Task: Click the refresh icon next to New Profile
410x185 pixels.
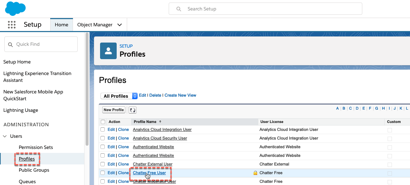Action: [x=133, y=110]
